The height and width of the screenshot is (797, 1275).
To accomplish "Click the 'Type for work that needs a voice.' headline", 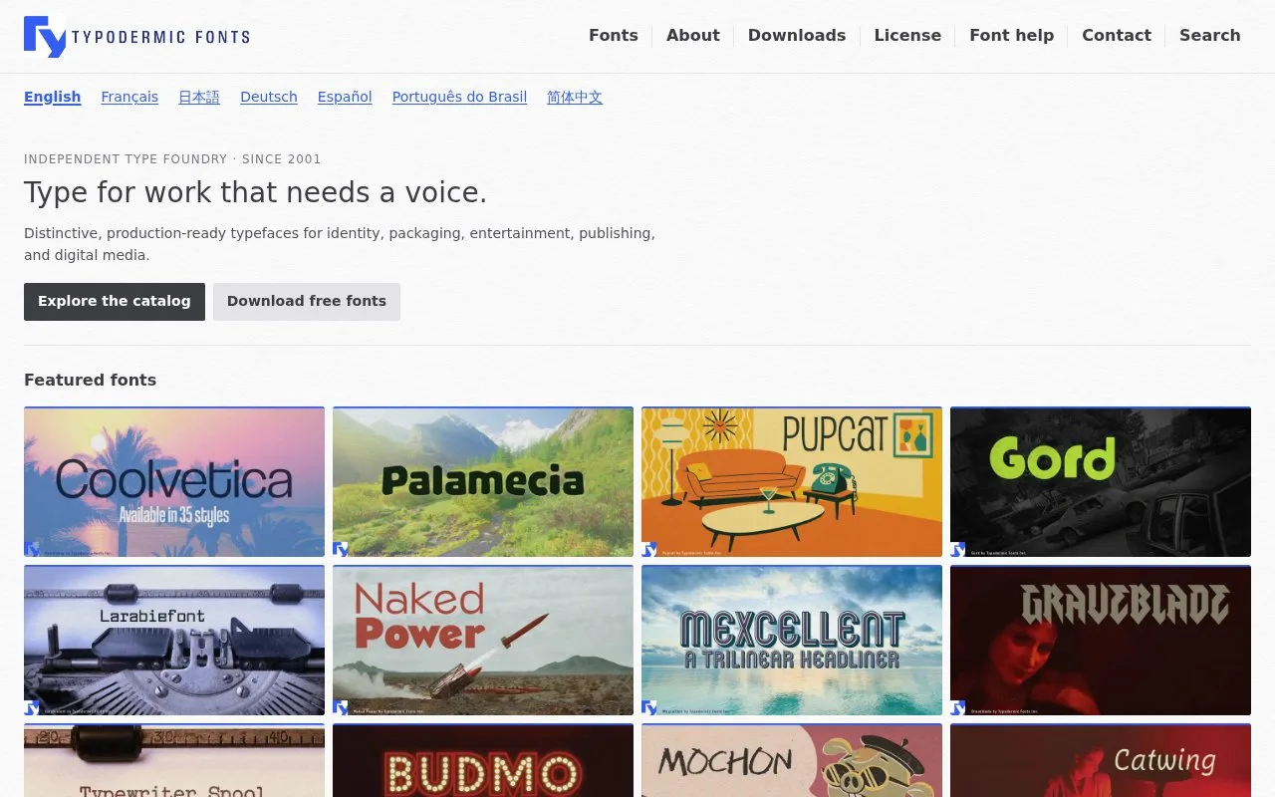I will 256,192.
